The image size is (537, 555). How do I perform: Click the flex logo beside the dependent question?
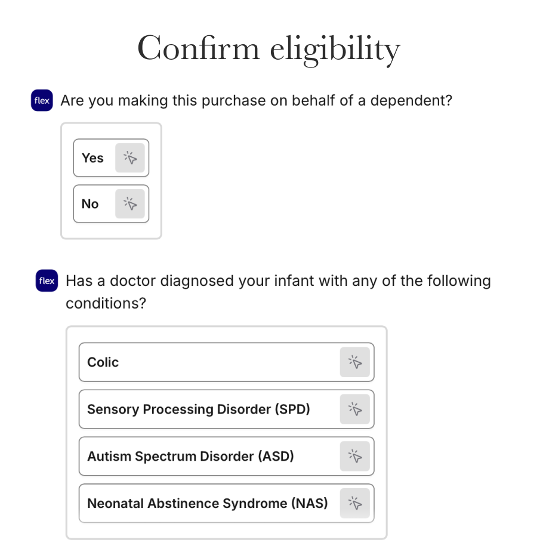(x=42, y=101)
